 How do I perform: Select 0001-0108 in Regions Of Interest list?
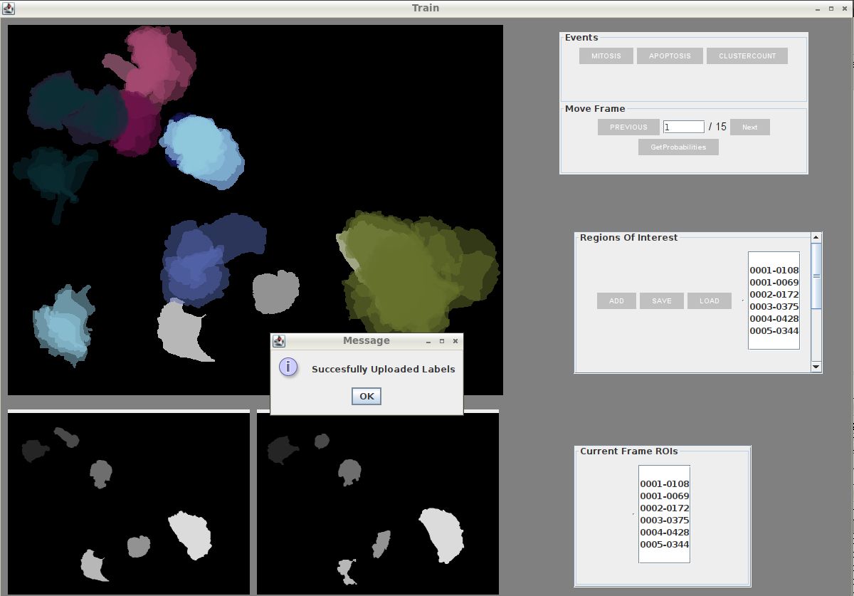[x=774, y=271]
